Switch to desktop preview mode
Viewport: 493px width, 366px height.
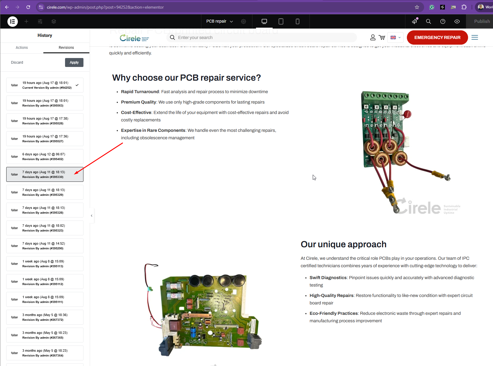coord(264,21)
